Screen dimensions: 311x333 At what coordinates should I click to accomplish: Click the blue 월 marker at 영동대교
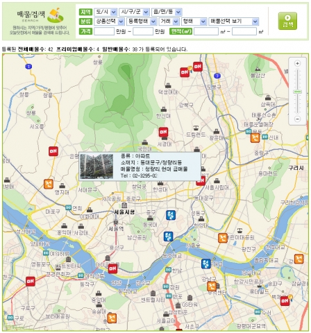pos(205,264)
